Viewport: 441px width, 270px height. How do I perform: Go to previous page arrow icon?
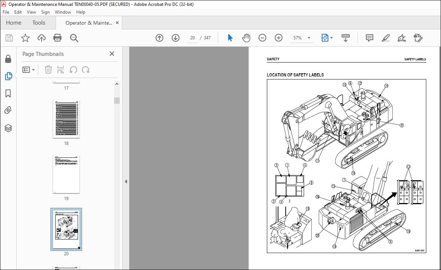click(159, 38)
